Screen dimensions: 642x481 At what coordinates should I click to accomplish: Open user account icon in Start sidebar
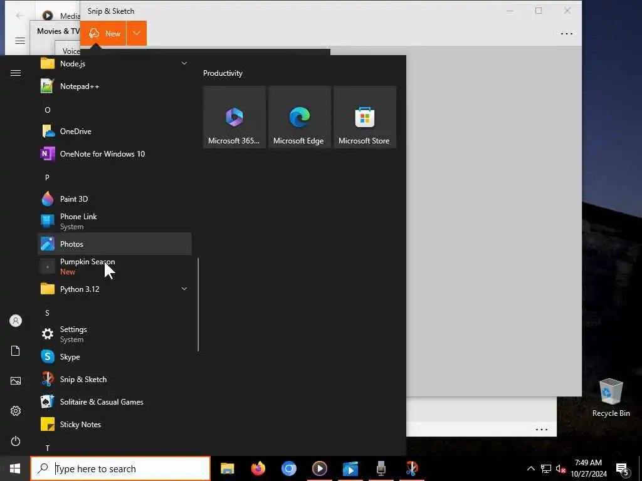pos(16,321)
